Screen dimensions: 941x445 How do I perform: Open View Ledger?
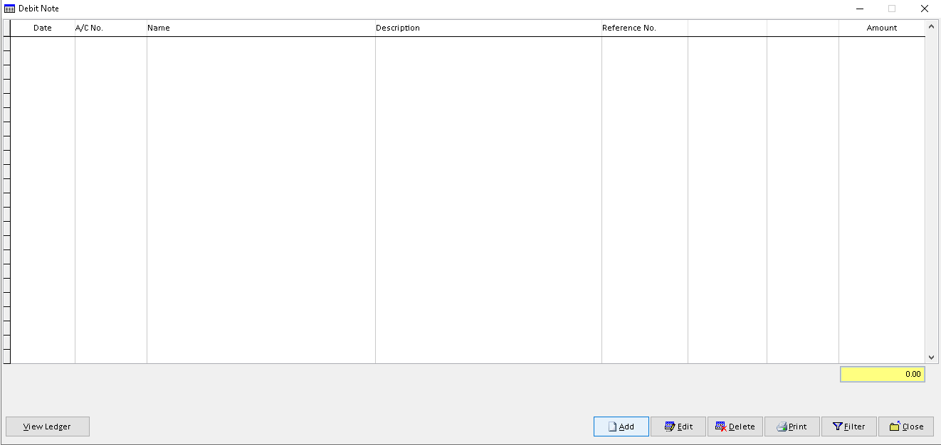click(48, 427)
